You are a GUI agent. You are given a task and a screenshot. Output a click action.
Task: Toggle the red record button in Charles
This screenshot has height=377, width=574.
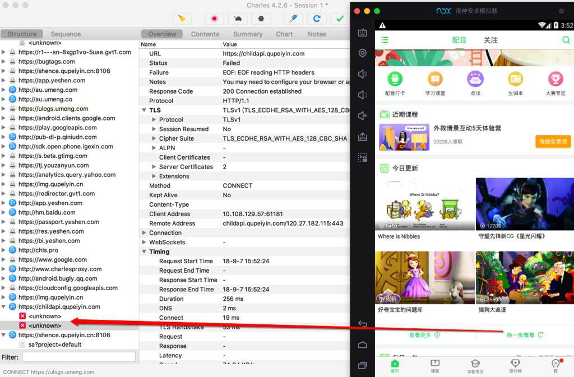(214, 18)
